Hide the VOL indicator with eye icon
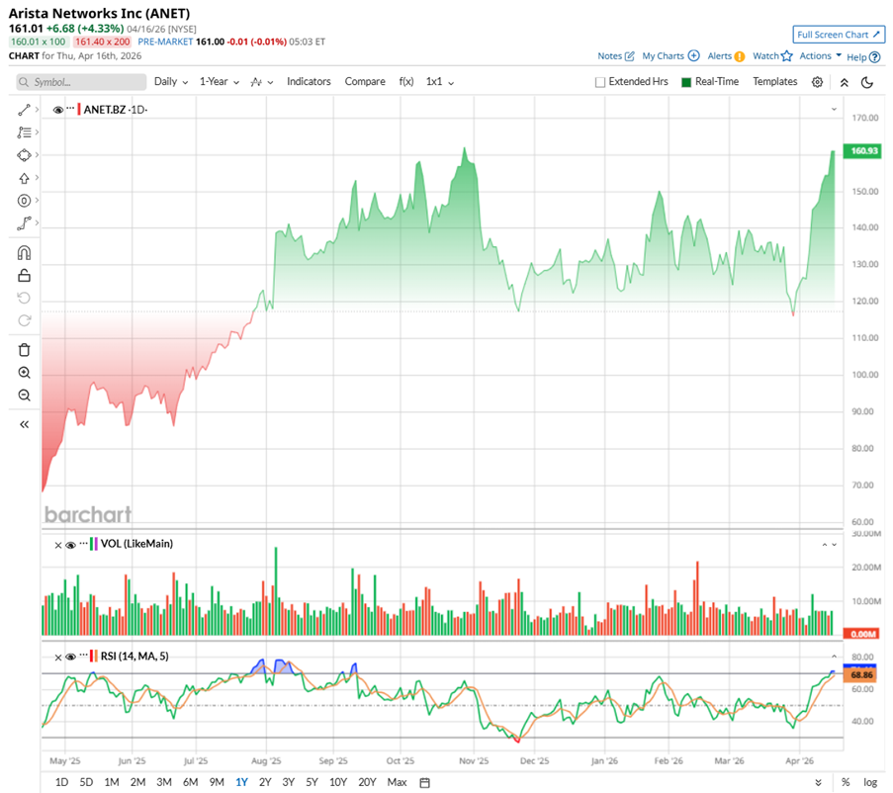This screenshot has width=893, height=793. (x=71, y=544)
